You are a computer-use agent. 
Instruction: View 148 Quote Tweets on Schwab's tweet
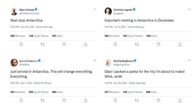[39, 36]
